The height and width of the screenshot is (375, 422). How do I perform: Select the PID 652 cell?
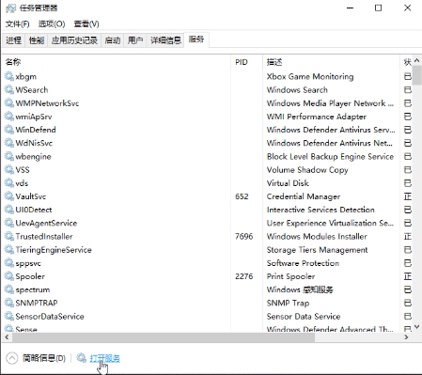242,196
